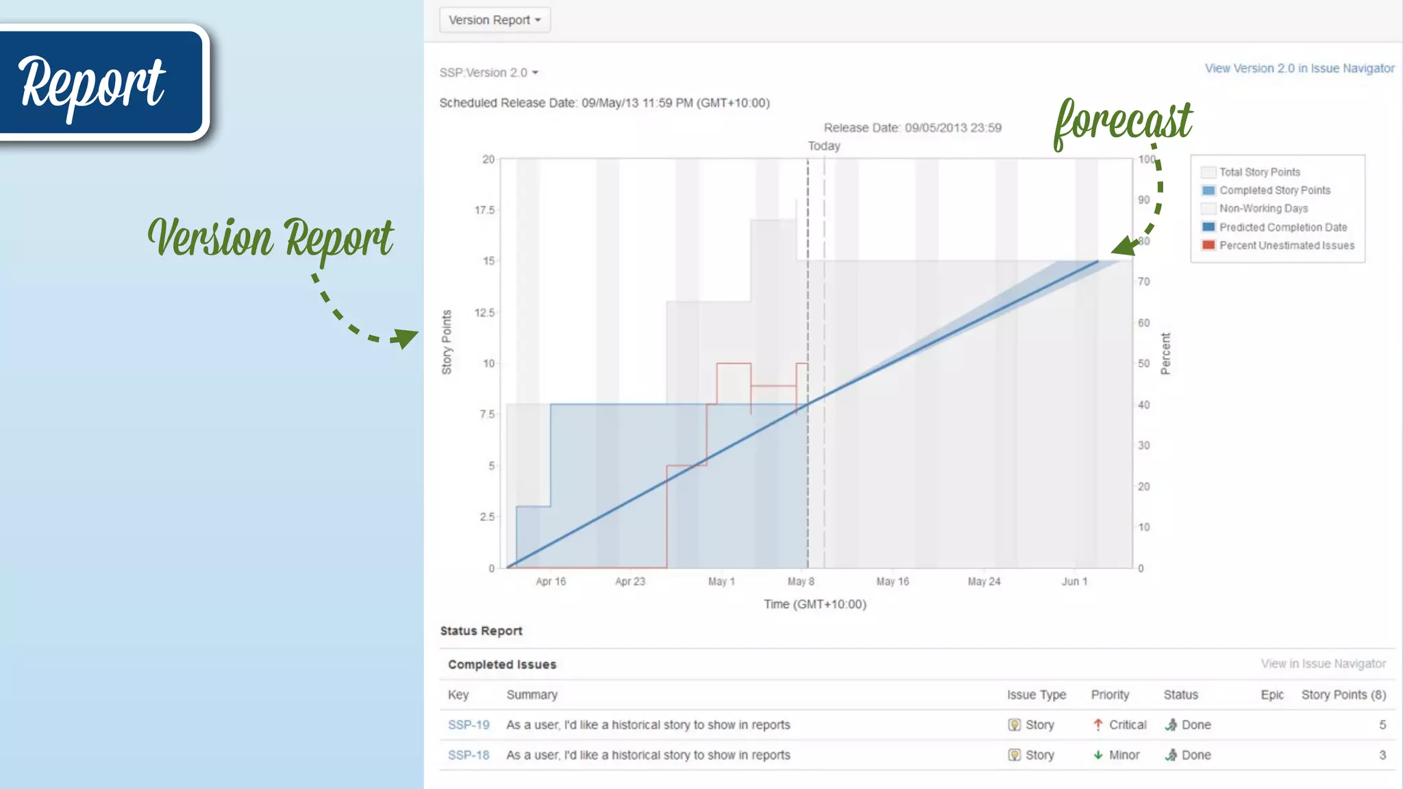The width and height of the screenshot is (1403, 789).
Task: Click the Key column header
Action: [458, 694]
